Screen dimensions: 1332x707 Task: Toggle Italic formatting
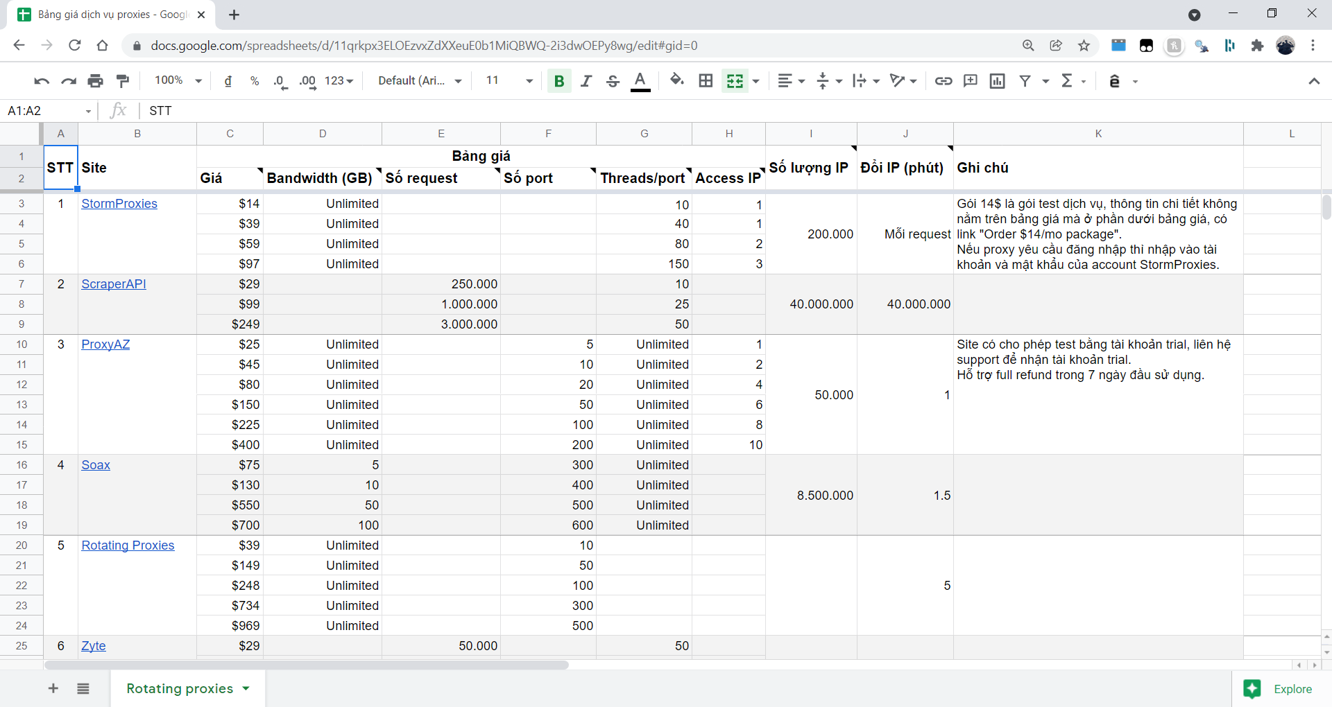586,81
